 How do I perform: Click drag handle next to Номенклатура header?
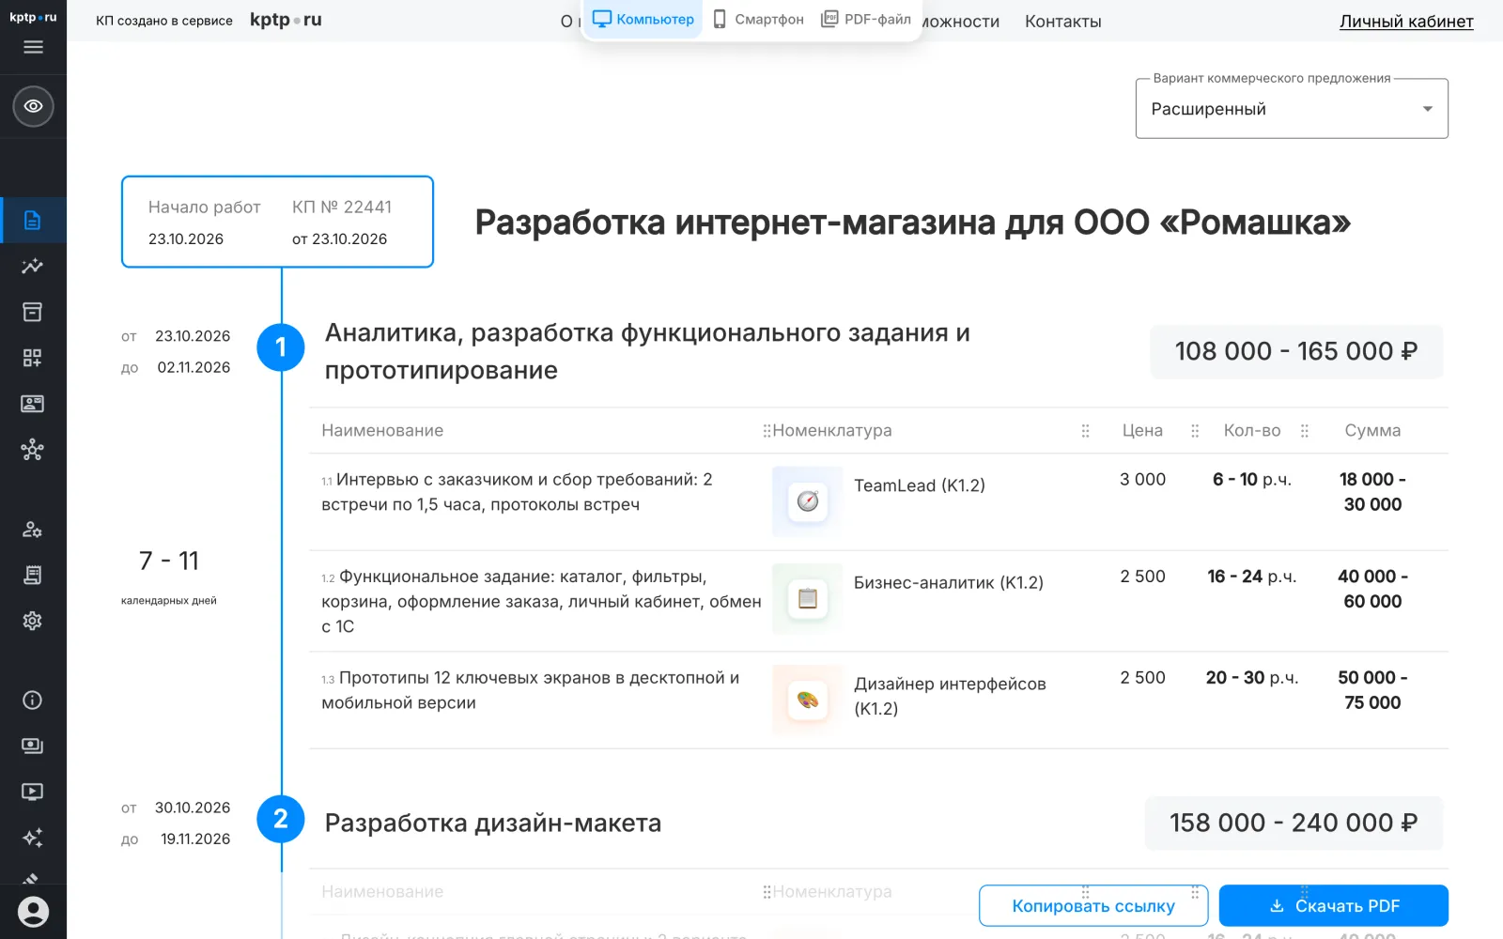point(767,430)
